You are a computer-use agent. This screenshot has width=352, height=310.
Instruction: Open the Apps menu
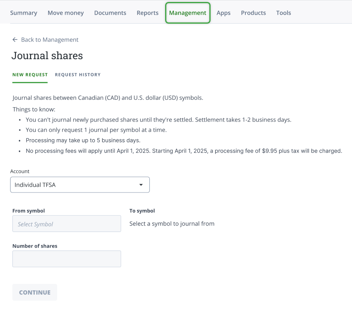pyautogui.click(x=223, y=13)
